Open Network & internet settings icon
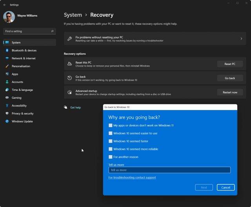 pos(7,58)
